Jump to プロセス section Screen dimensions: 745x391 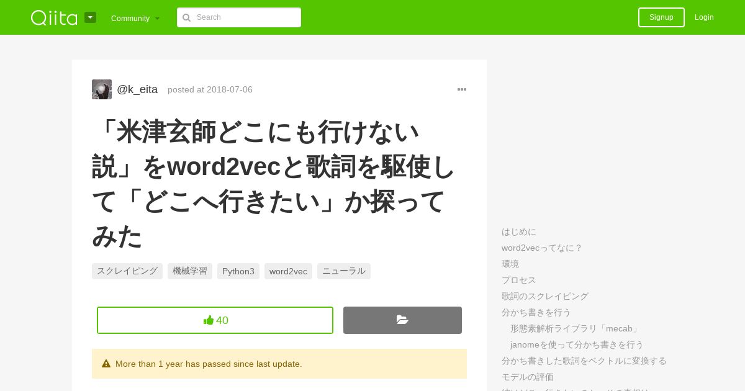click(x=519, y=280)
